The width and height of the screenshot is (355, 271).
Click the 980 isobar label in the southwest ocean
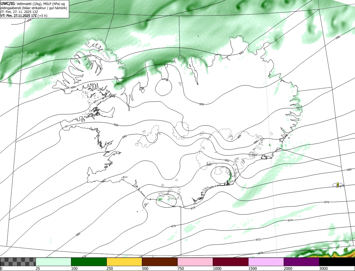tap(78, 234)
